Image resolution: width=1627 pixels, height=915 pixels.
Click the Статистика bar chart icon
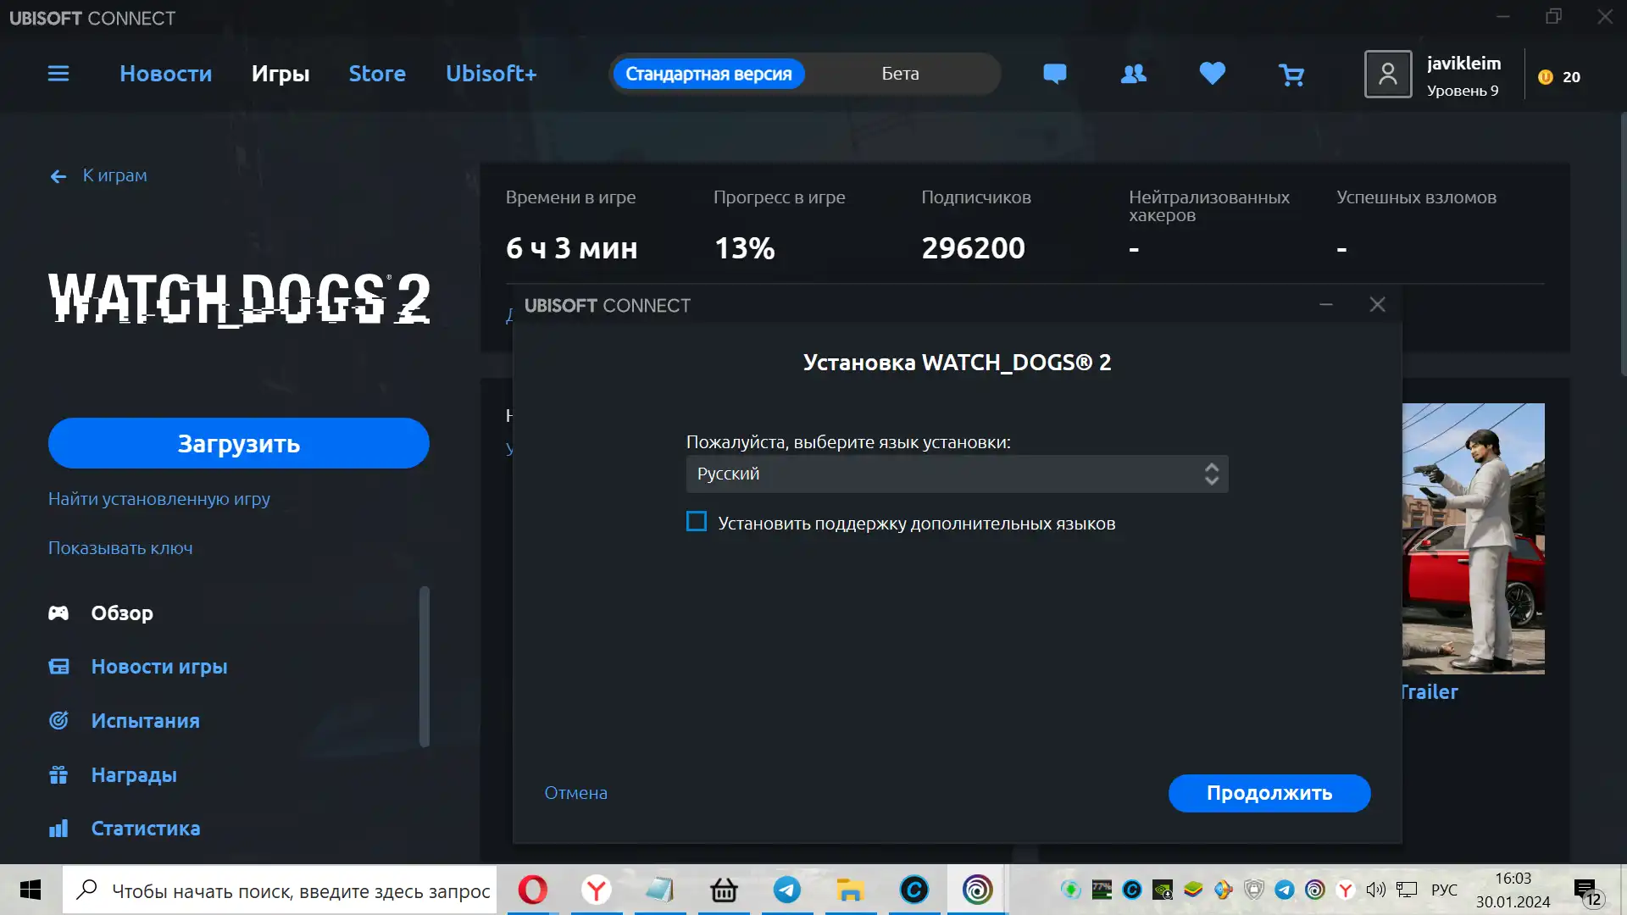(x=58, y=829)
